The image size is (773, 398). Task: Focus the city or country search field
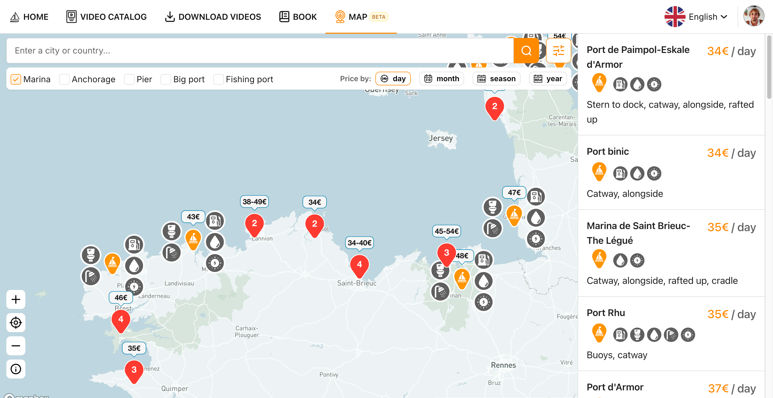(260, 51)
